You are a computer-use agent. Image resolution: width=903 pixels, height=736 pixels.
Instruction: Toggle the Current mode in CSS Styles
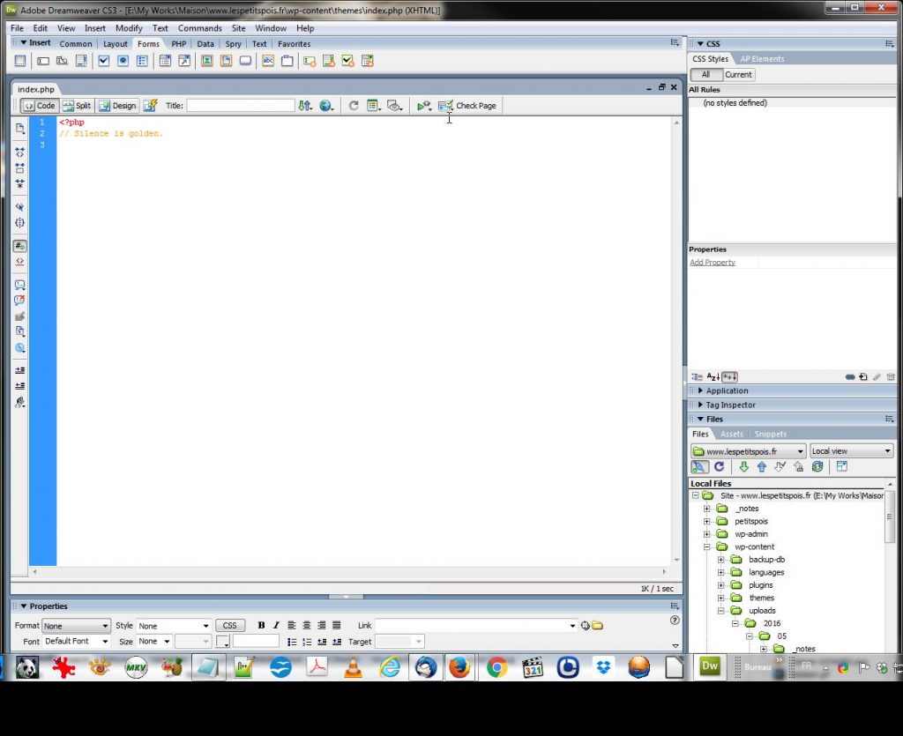pyautogui.click(x=738, y=75)
